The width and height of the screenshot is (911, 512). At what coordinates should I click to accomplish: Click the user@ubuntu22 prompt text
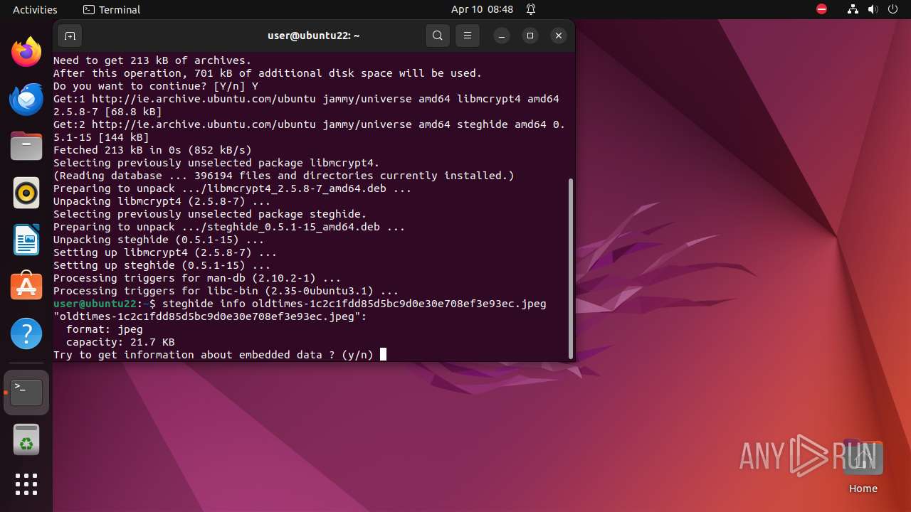pyautogui.click(x=95, y=304)
